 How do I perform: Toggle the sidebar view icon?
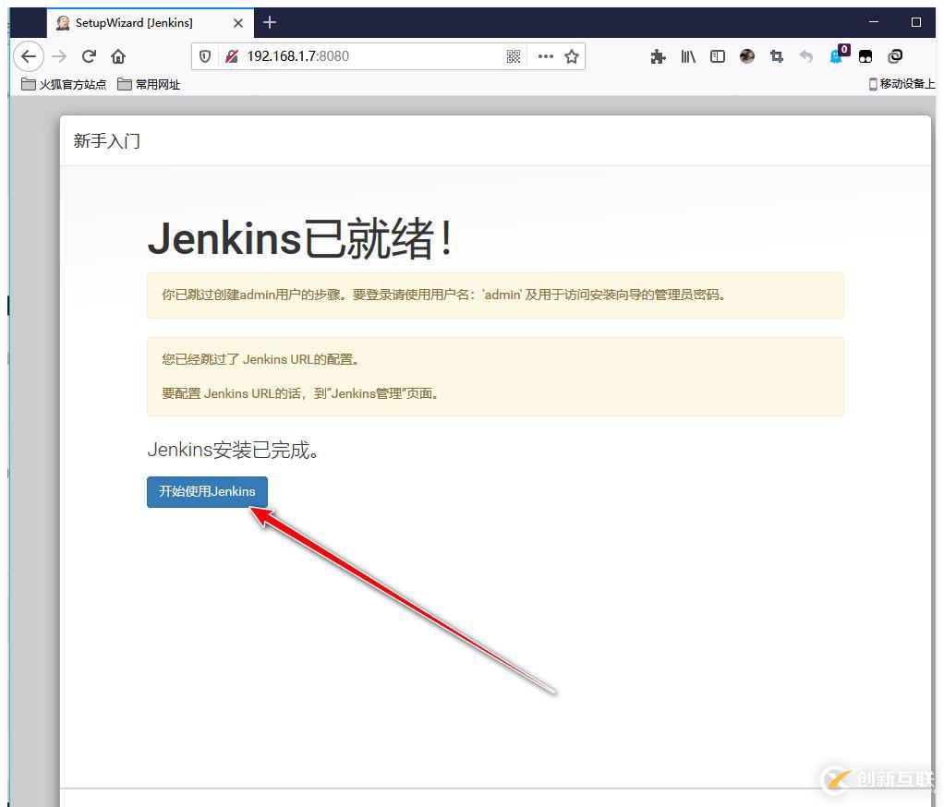coord(718,56)
